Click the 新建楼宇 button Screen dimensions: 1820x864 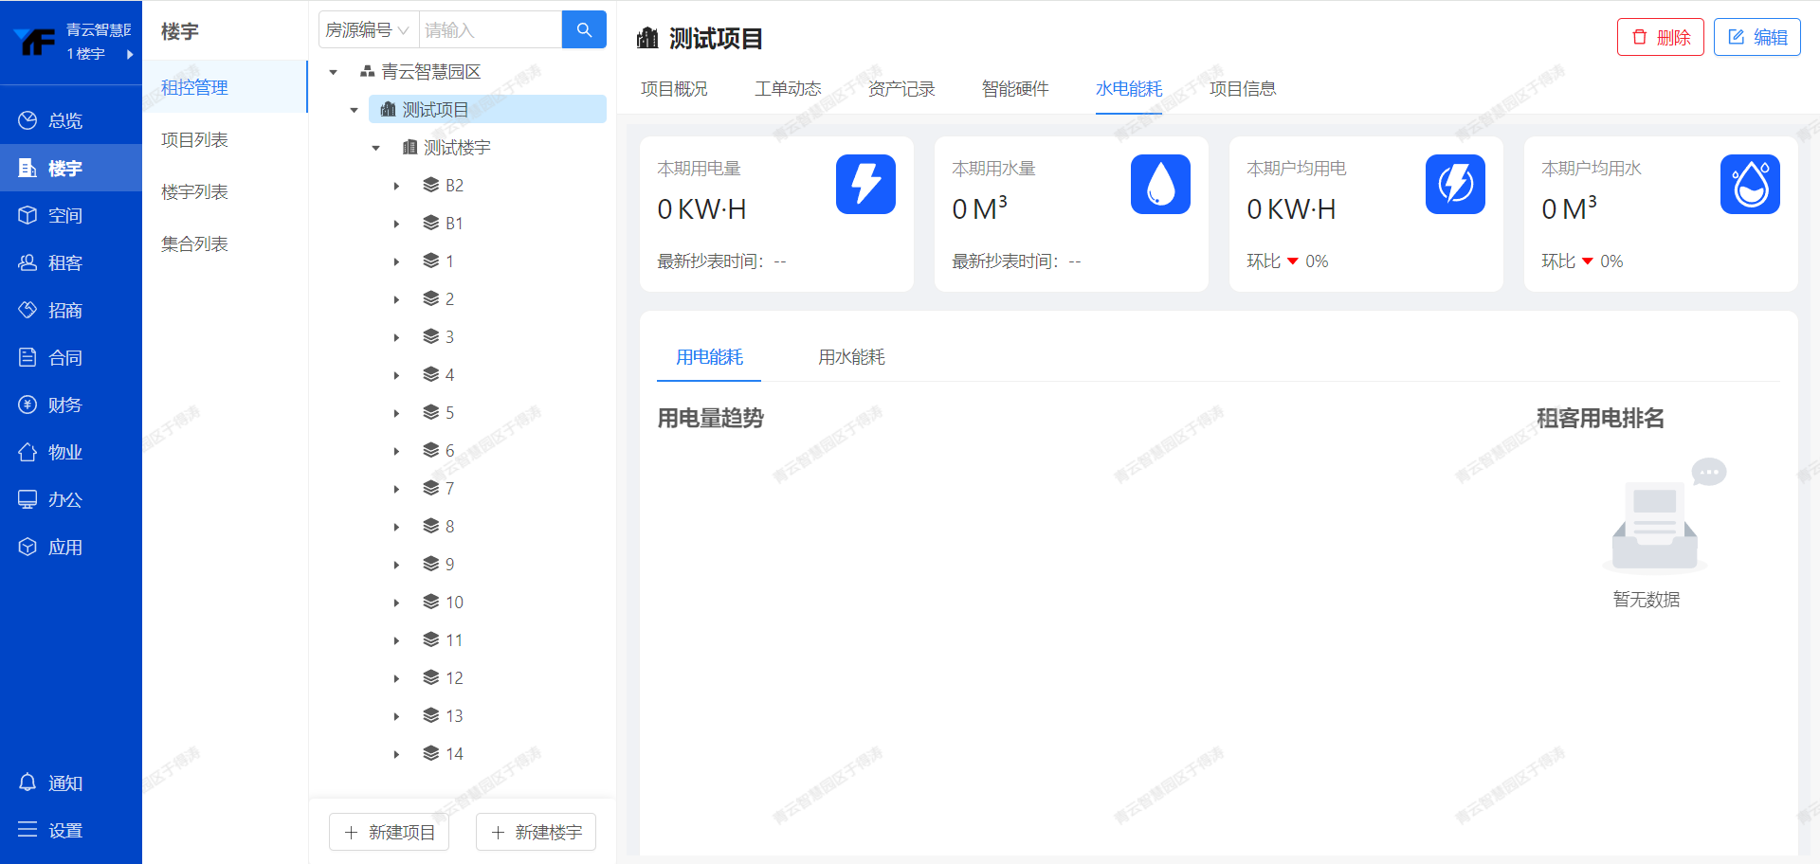[x=536, y=832]
